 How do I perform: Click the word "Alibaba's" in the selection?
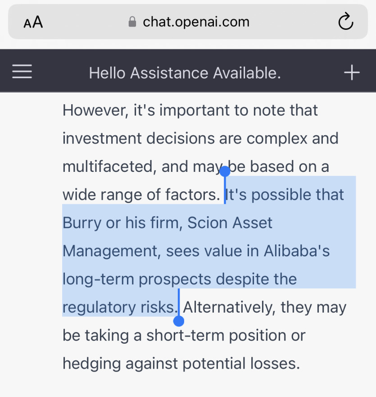point(297,251)
